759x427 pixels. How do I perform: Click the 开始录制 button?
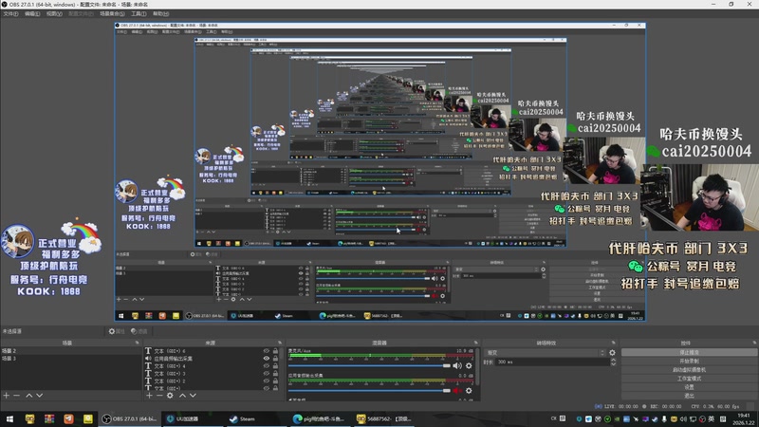689,362
